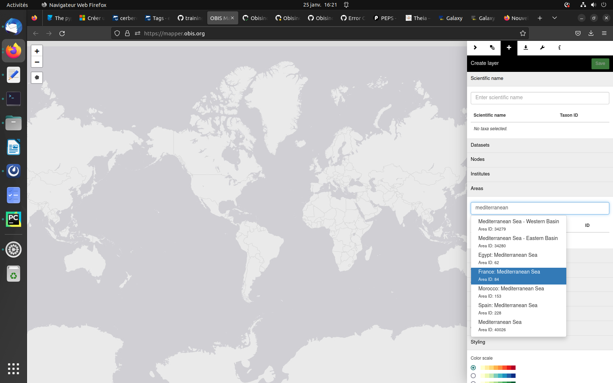Open the clock and calendar menu
This screenshot has width=613, height=383.
click(320, 5)
